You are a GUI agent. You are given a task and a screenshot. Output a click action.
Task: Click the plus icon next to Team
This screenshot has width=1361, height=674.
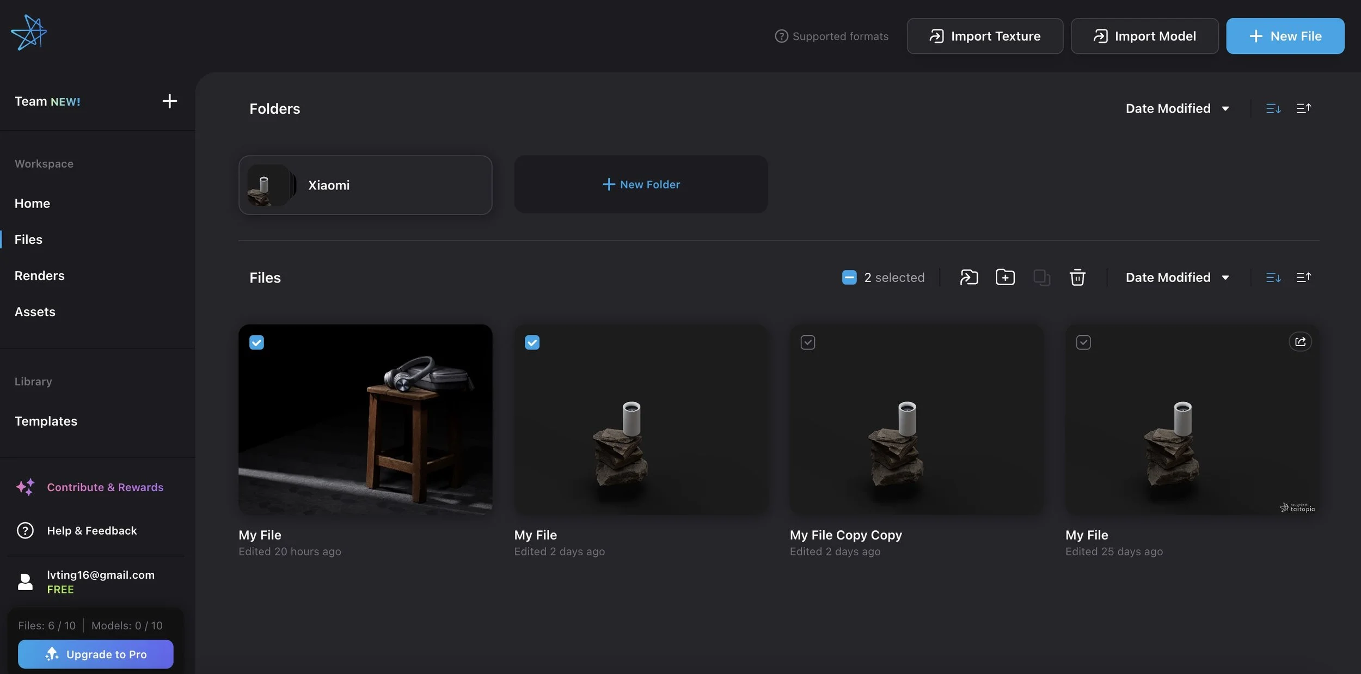(x=169, y=101)
